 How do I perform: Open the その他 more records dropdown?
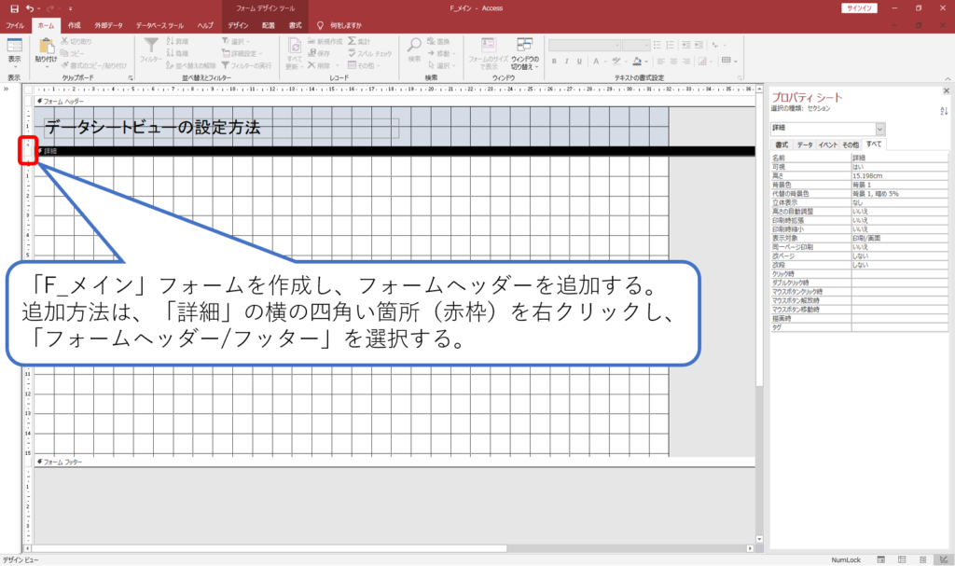[x=364, y=65]
